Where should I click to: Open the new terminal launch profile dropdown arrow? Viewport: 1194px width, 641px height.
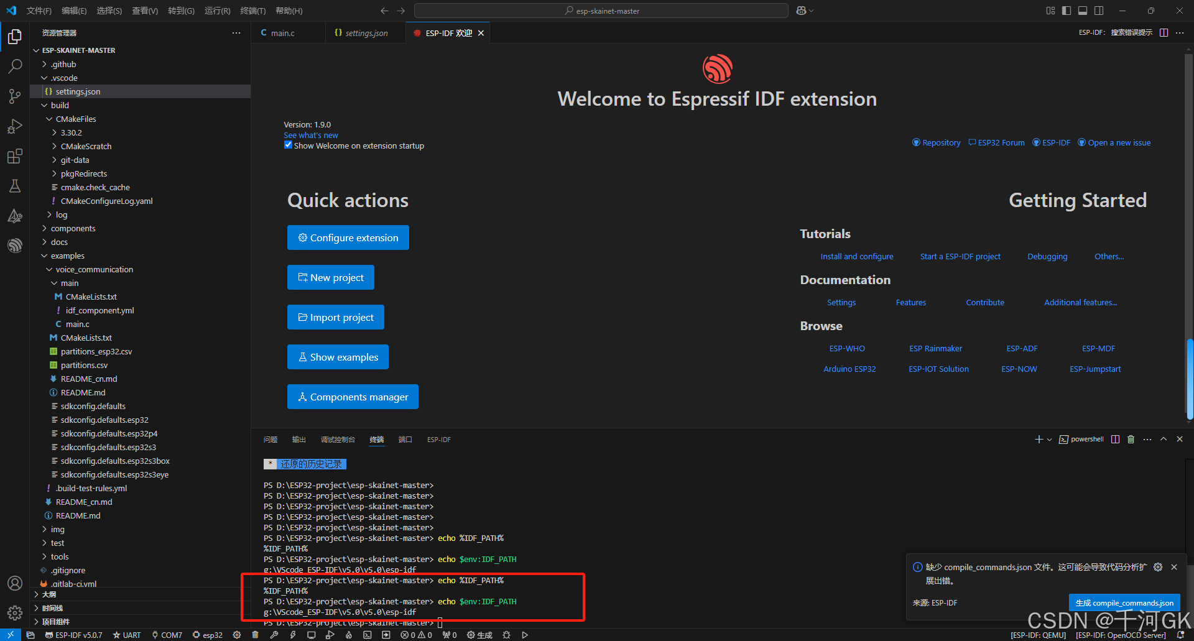1050,439
